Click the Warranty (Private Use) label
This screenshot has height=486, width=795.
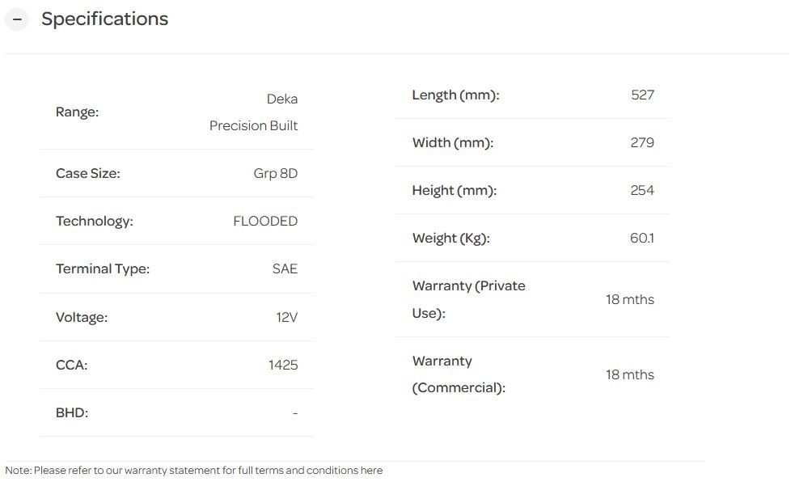(x=468, y=299)
